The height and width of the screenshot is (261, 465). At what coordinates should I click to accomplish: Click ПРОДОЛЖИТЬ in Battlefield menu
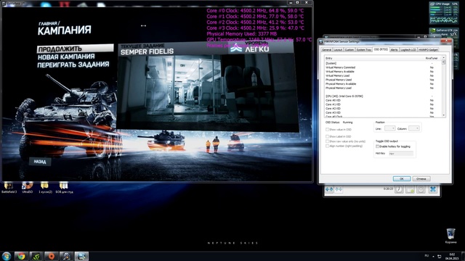75,49
